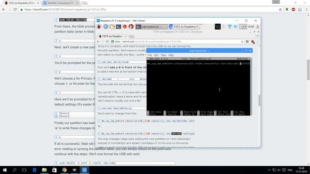The width and height of the screenshot is (310, 174).
Task: Open the WiFi network tray icon
Action: click(230, 27)
